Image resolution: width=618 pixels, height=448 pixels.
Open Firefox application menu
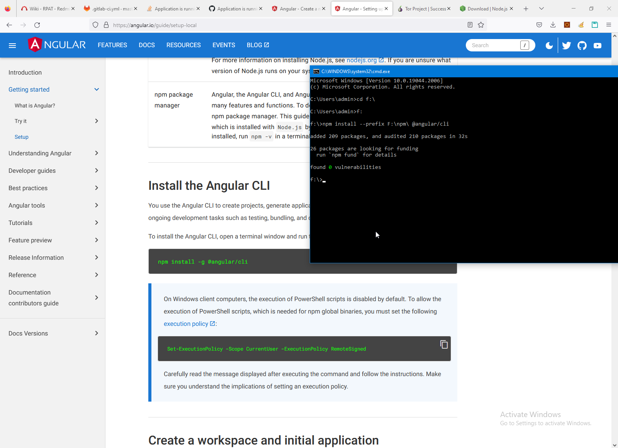609,25
